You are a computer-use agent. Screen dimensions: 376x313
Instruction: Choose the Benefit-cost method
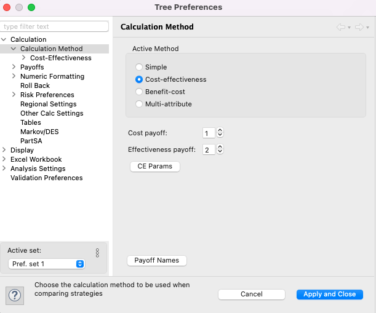pos(139,92)
